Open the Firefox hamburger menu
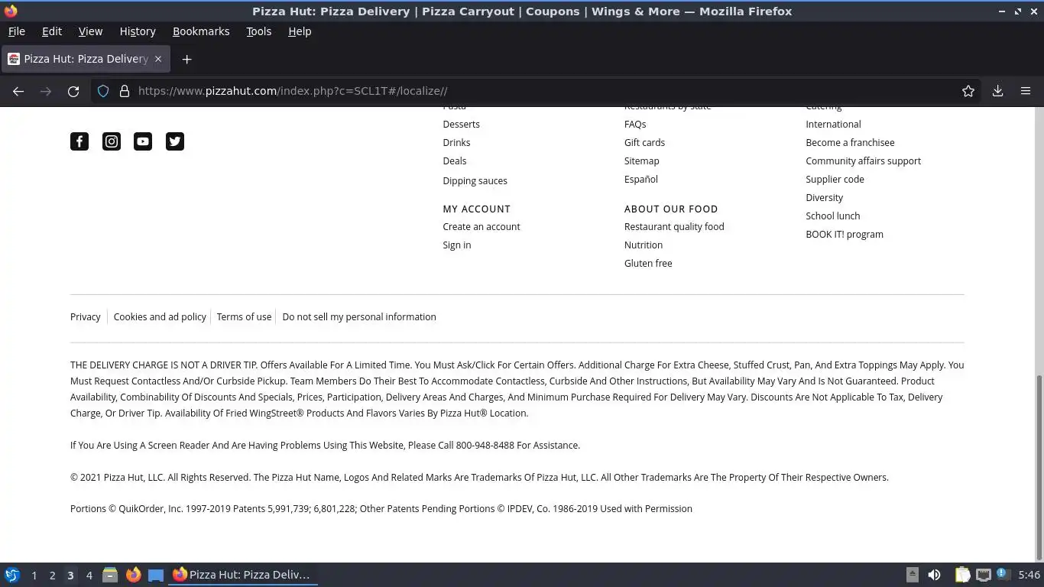Image resolution: width=1044 pixels, height=587 pixels. (x=1026, y=91)
